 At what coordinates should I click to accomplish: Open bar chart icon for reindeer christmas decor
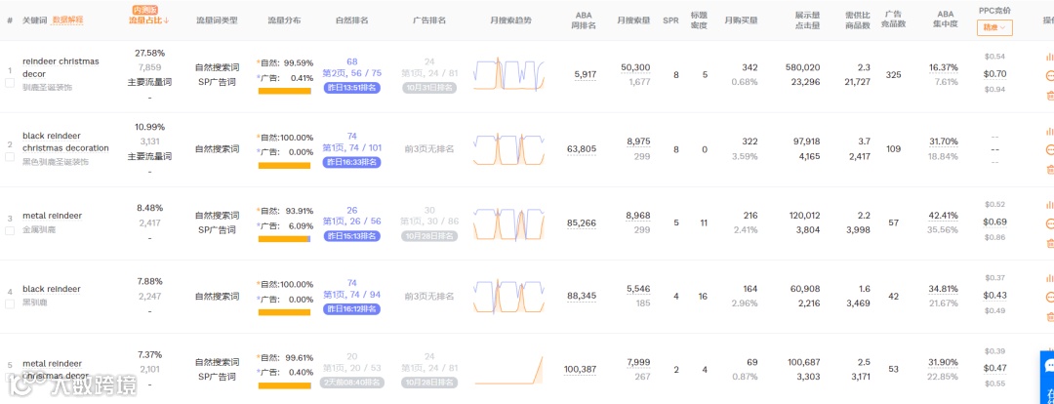(1049, 56)
